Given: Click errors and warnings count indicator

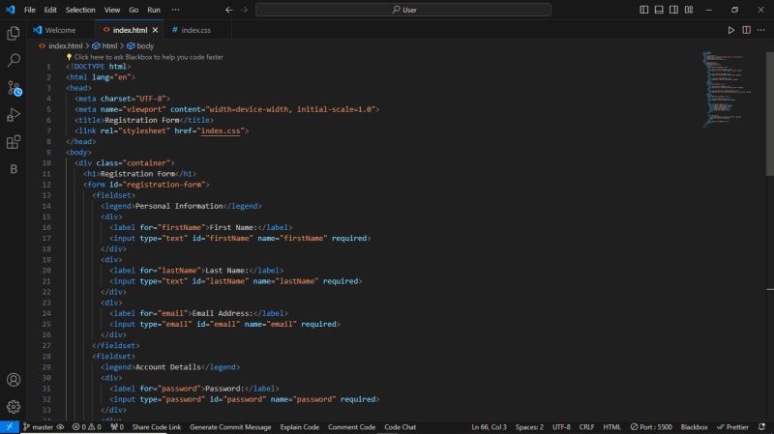Looking at the screenshot, I should point(86,427).
